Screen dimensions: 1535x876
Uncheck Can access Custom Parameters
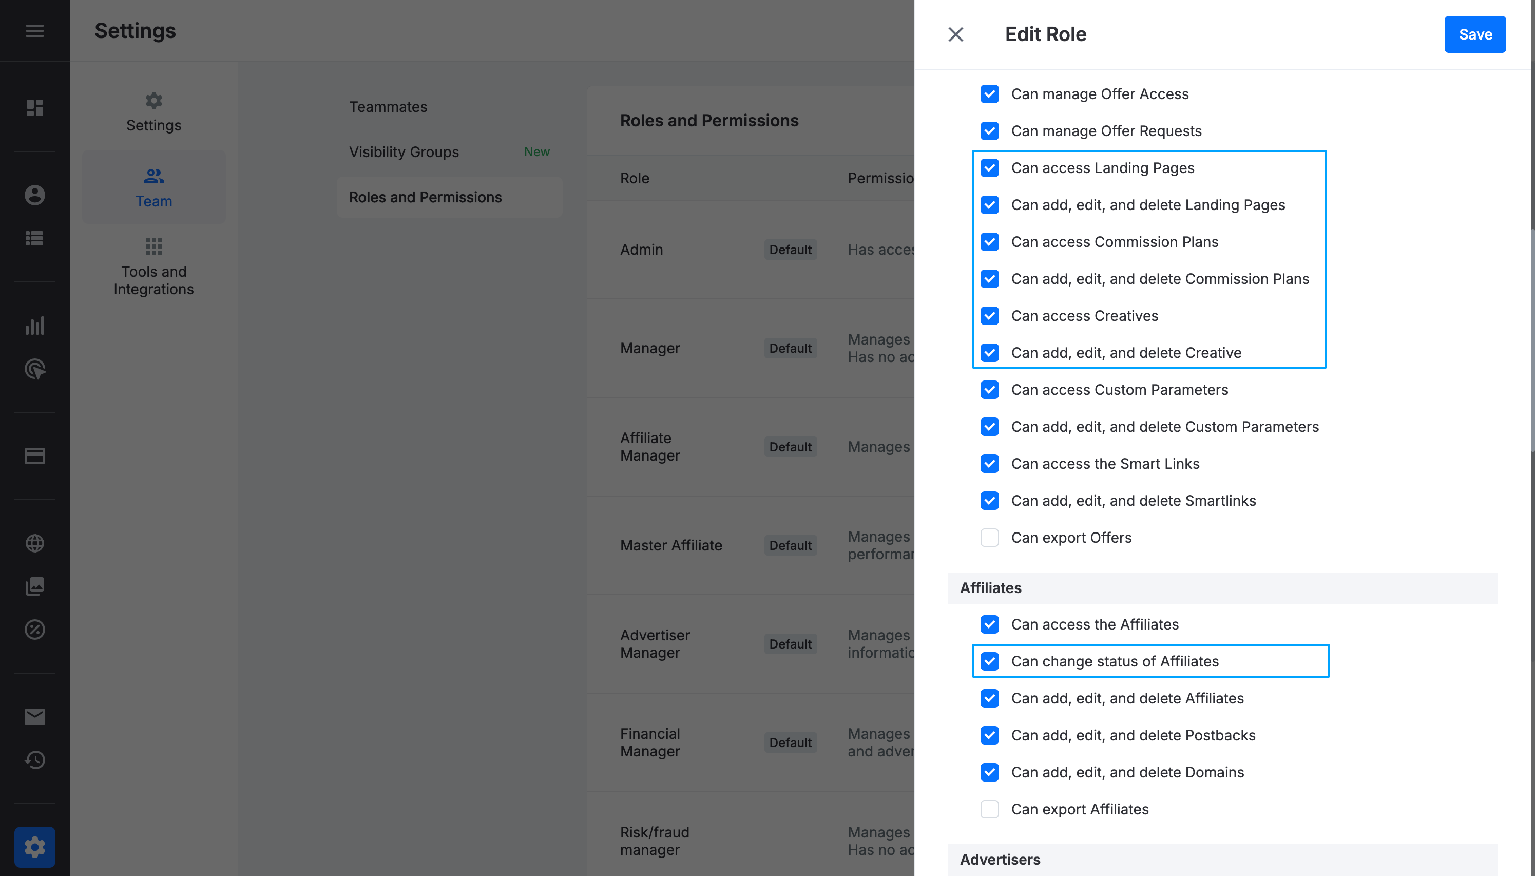coord(989,390)
